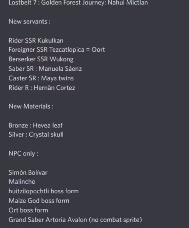Viewport: 189px width, 228px height.
Task: Click the '(no combat sprite)' text
Action: tap(115, 220)
